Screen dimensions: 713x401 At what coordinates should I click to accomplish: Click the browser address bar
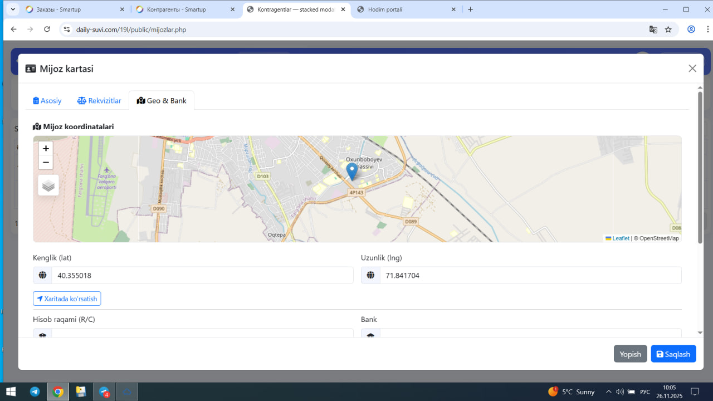click(x=356, y=30)
